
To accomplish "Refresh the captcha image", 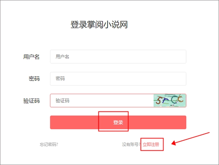I will [170, 100].
